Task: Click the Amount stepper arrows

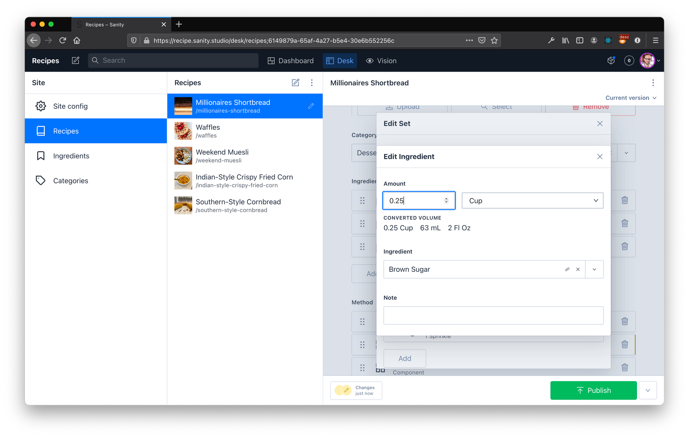Action: [446, 200]
